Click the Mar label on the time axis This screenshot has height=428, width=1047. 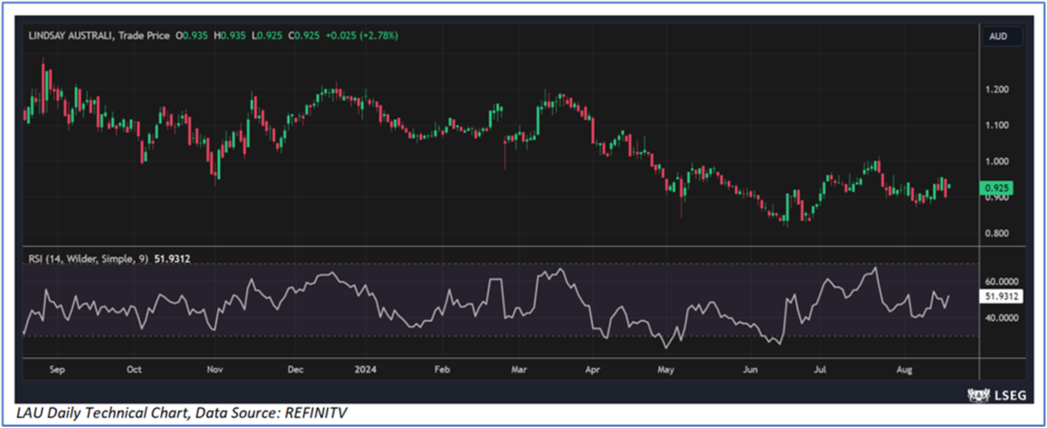point(519,370)
